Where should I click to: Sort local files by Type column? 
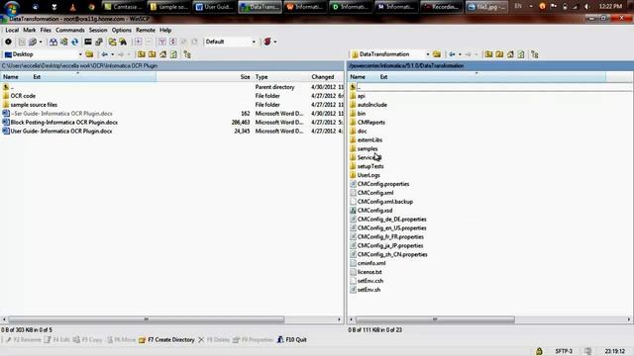pyautogui.click(x=262, y=77)
